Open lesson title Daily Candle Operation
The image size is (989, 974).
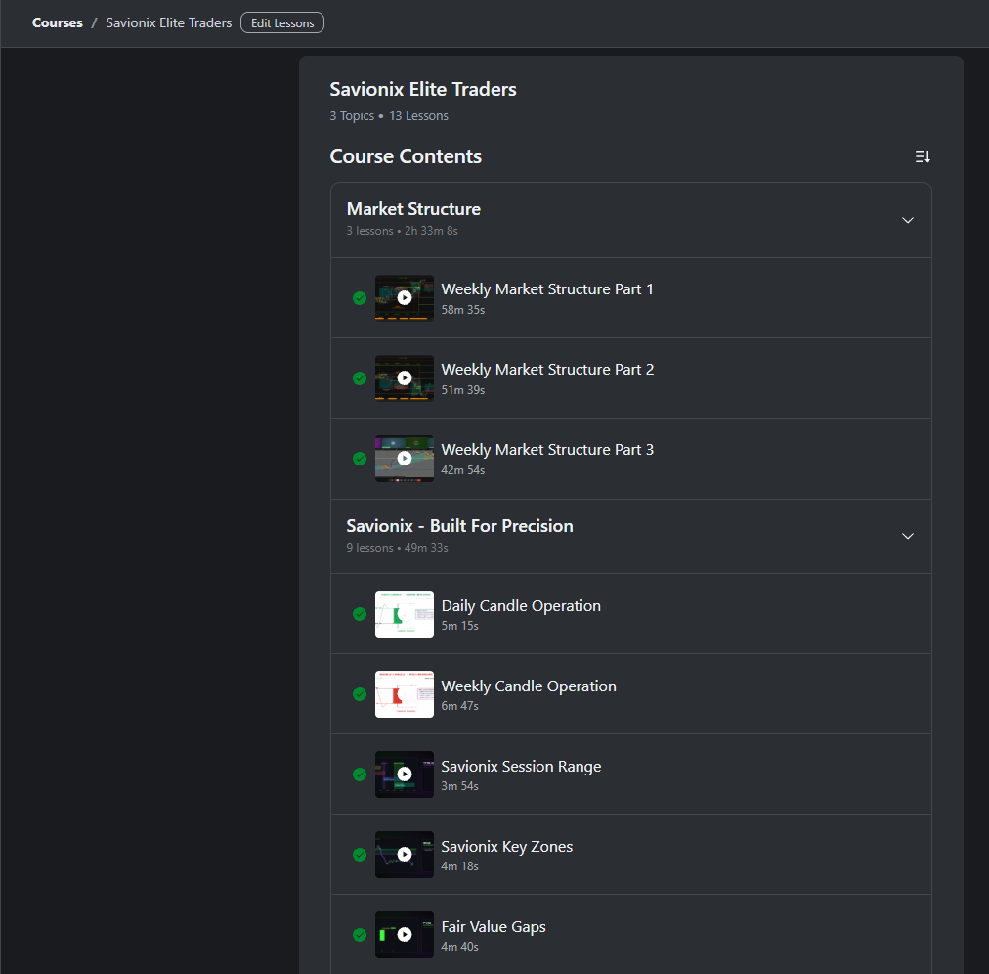tap(521, 606)
